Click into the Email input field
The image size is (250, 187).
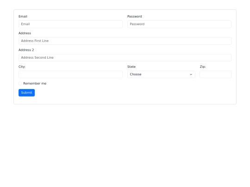click(70, 24)
